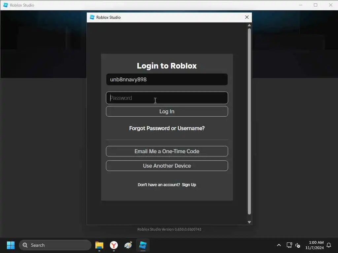Click the dialog scrollbar up arrow

[250, 25]
